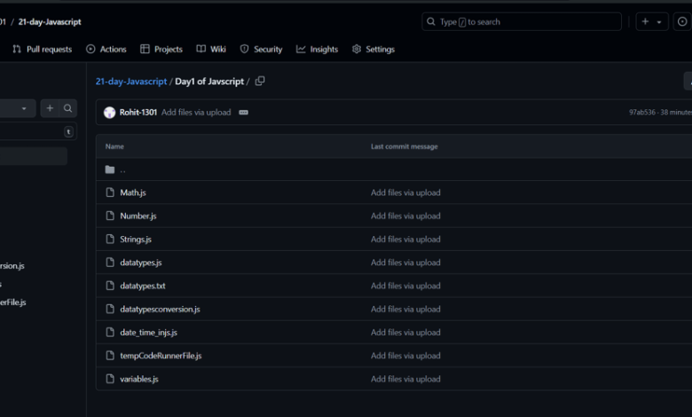This screenshot has height=417, width=692.
Task: Open the tempCodeRunnerFile.js file
Action: [x=161, y=356]
